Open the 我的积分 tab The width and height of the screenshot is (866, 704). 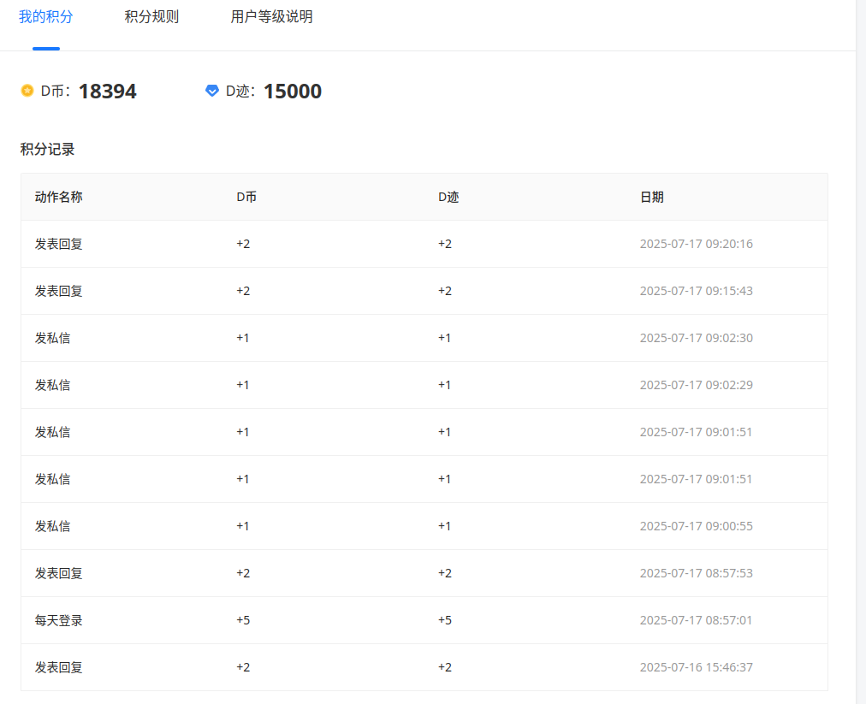(46, 16)
